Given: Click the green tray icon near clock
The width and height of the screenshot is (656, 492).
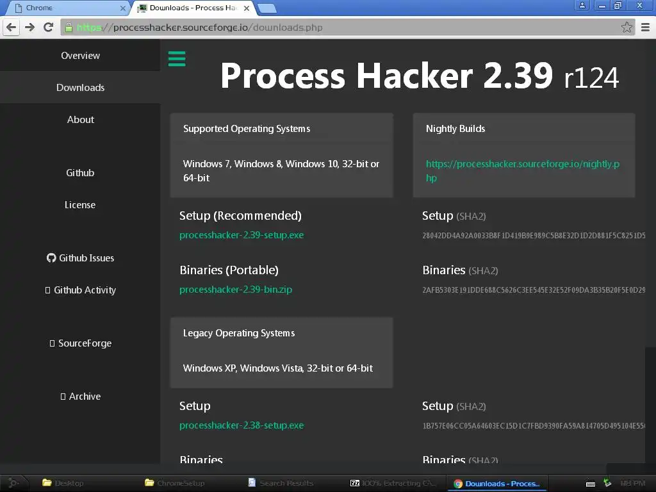Looking at the screenshot, I should click(x=607, y=483).
